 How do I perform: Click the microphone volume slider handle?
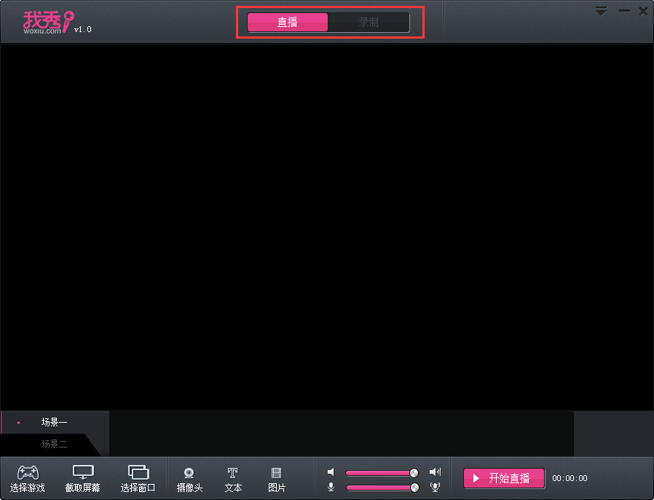(x=414, y=487)
